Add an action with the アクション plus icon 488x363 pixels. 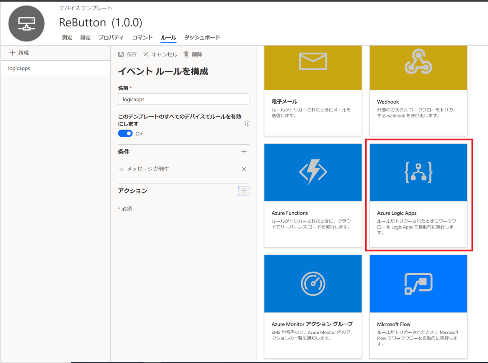coord(244,191)
